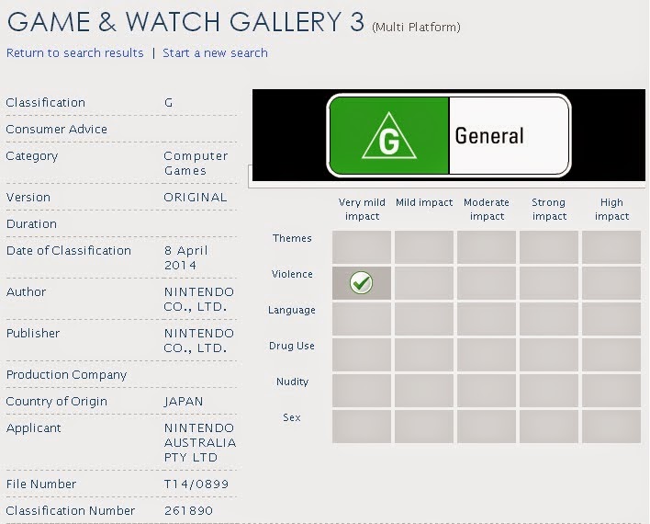Click the GAME & WATCH GALLERY 3 title
Screen dimensions: 650x524
tap(185, 21)
